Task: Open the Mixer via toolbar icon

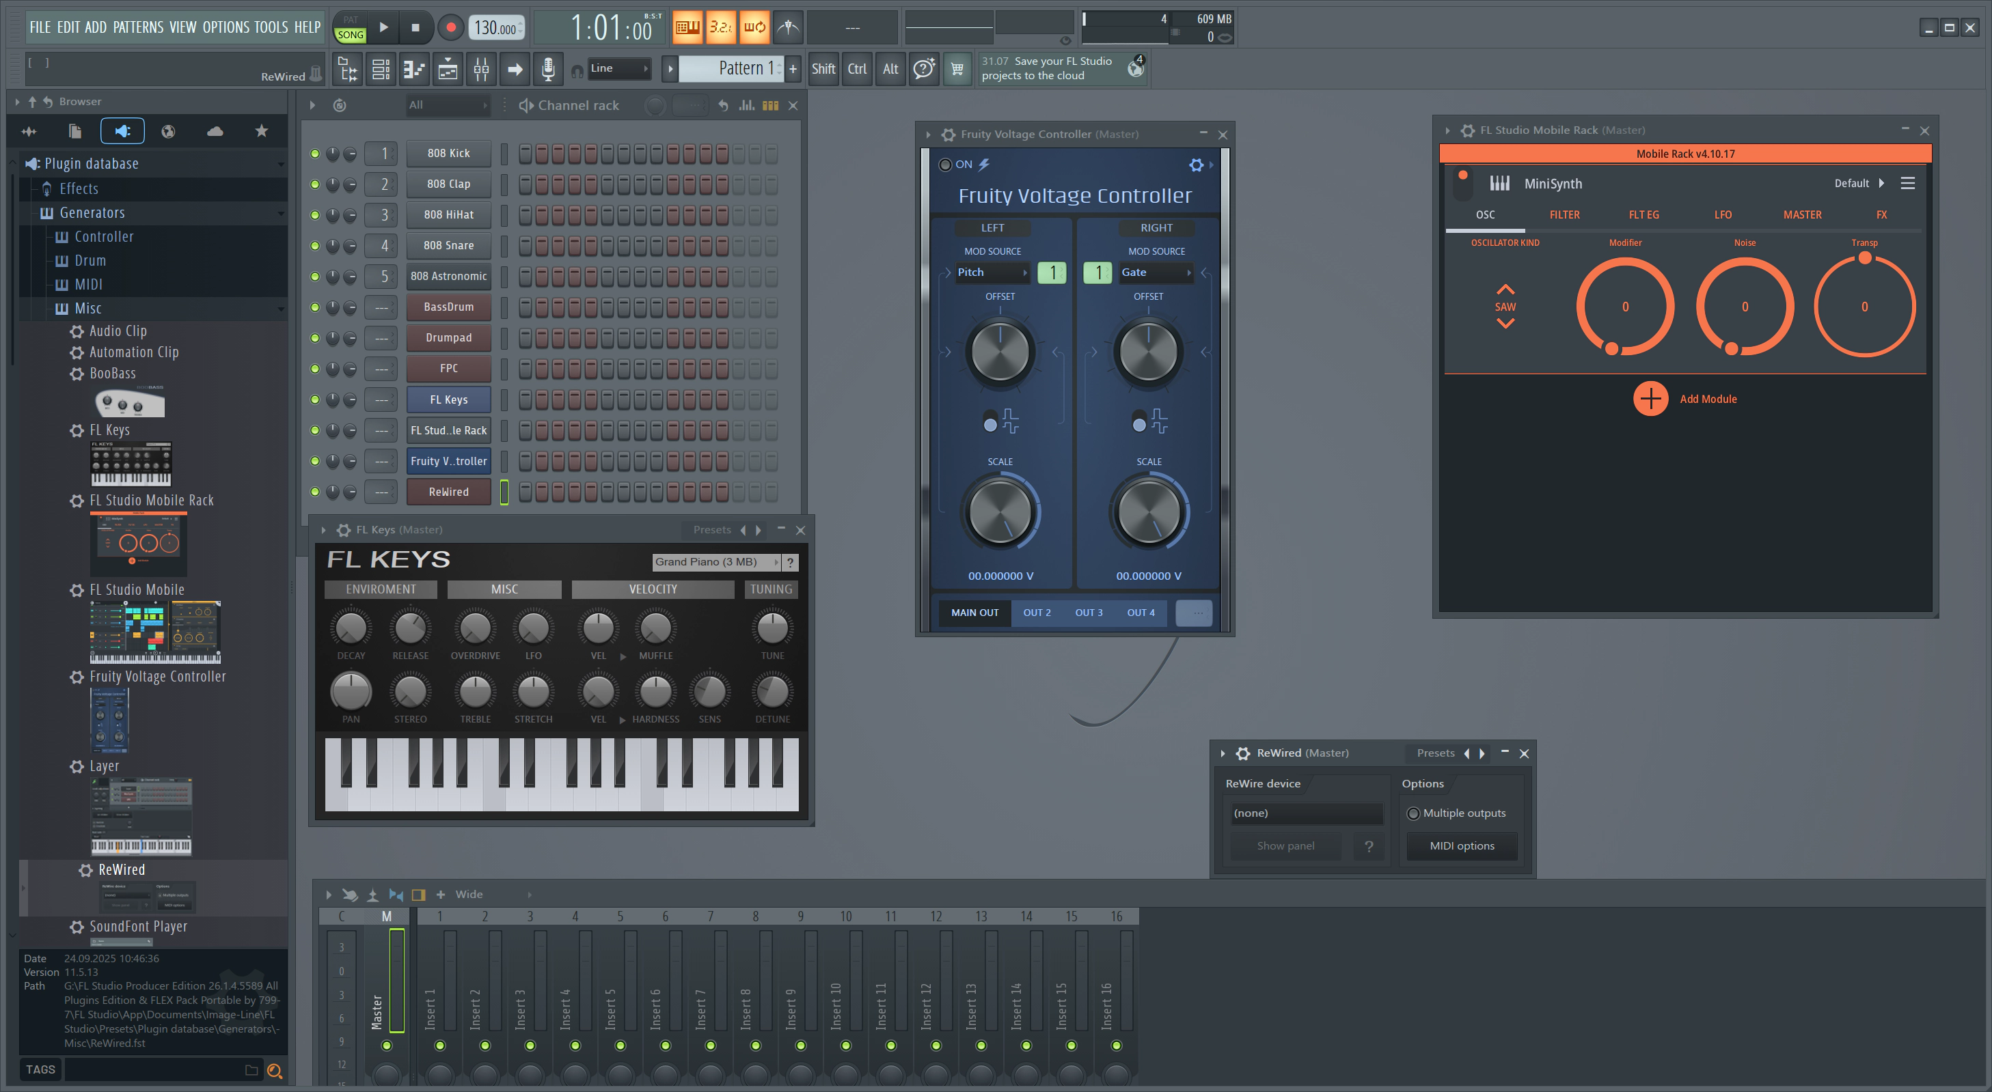Action: click(x=481, y=70)
